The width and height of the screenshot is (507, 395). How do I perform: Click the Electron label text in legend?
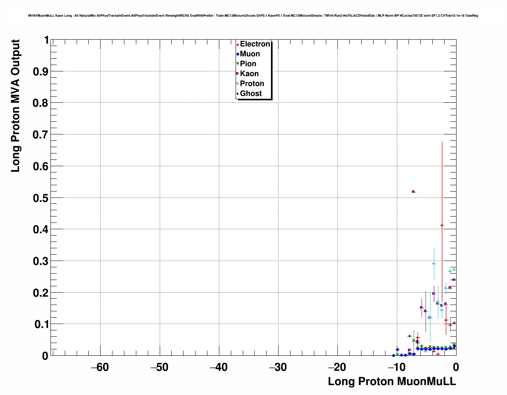tap(255, 44)
